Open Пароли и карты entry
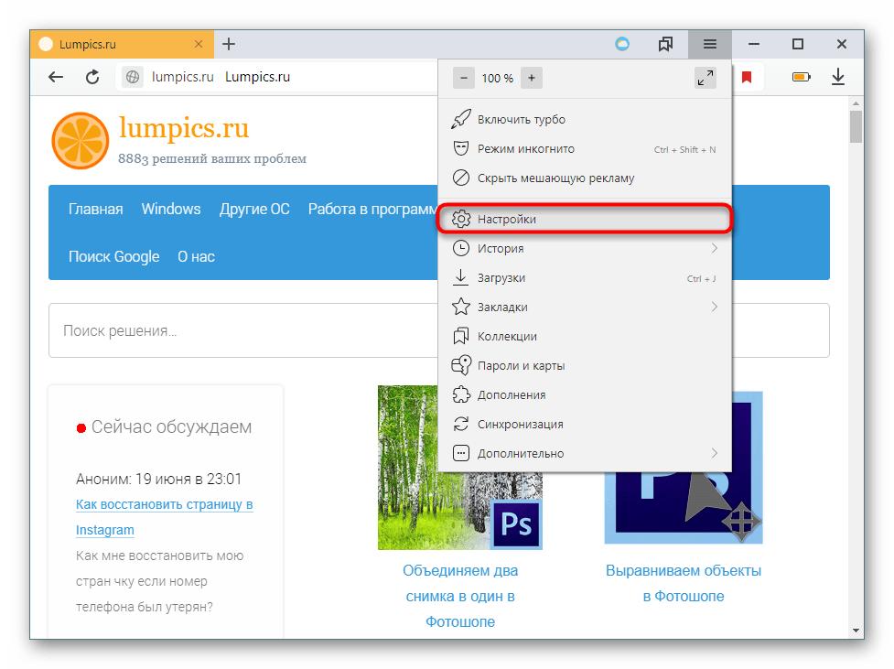This screenshot has height=669, width=894. (585, 365)
